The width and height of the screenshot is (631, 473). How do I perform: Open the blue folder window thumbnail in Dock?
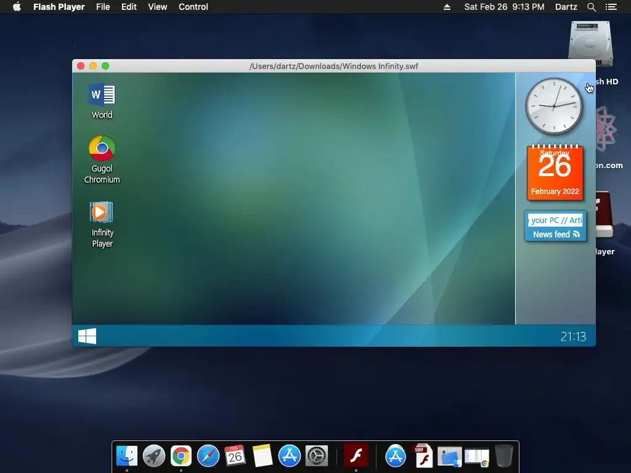[449, 458]
